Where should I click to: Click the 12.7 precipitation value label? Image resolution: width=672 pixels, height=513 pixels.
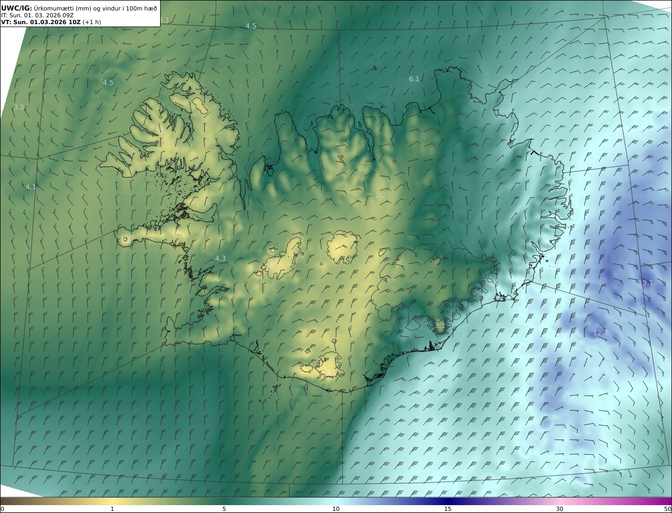click(x=600, y=333)
